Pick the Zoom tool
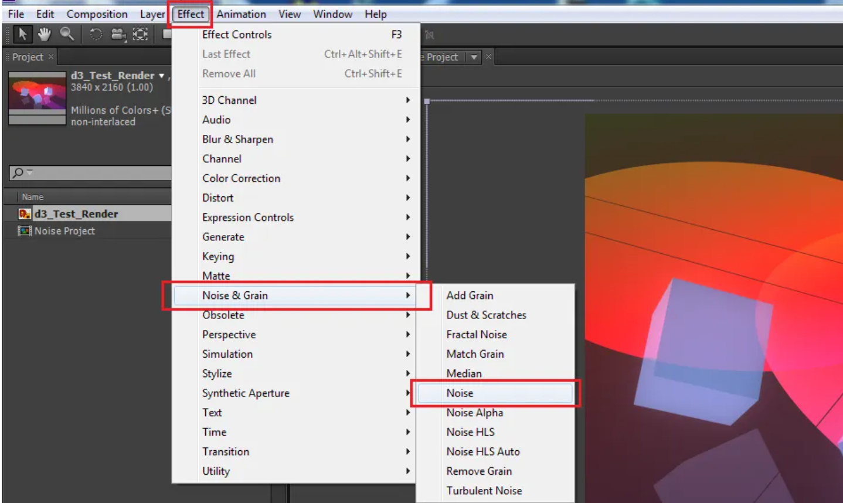 (x=66, y=34)
